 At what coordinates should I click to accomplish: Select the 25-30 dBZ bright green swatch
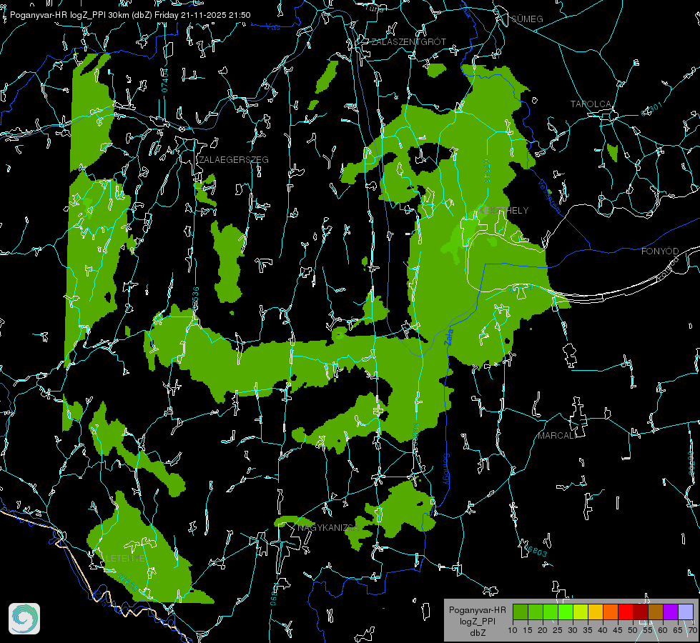pos(566,612)
